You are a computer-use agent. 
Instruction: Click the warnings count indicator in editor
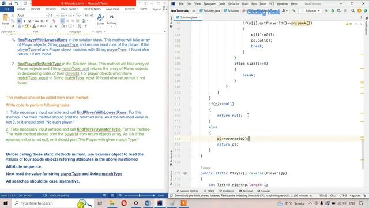click(x=349, y=24)
